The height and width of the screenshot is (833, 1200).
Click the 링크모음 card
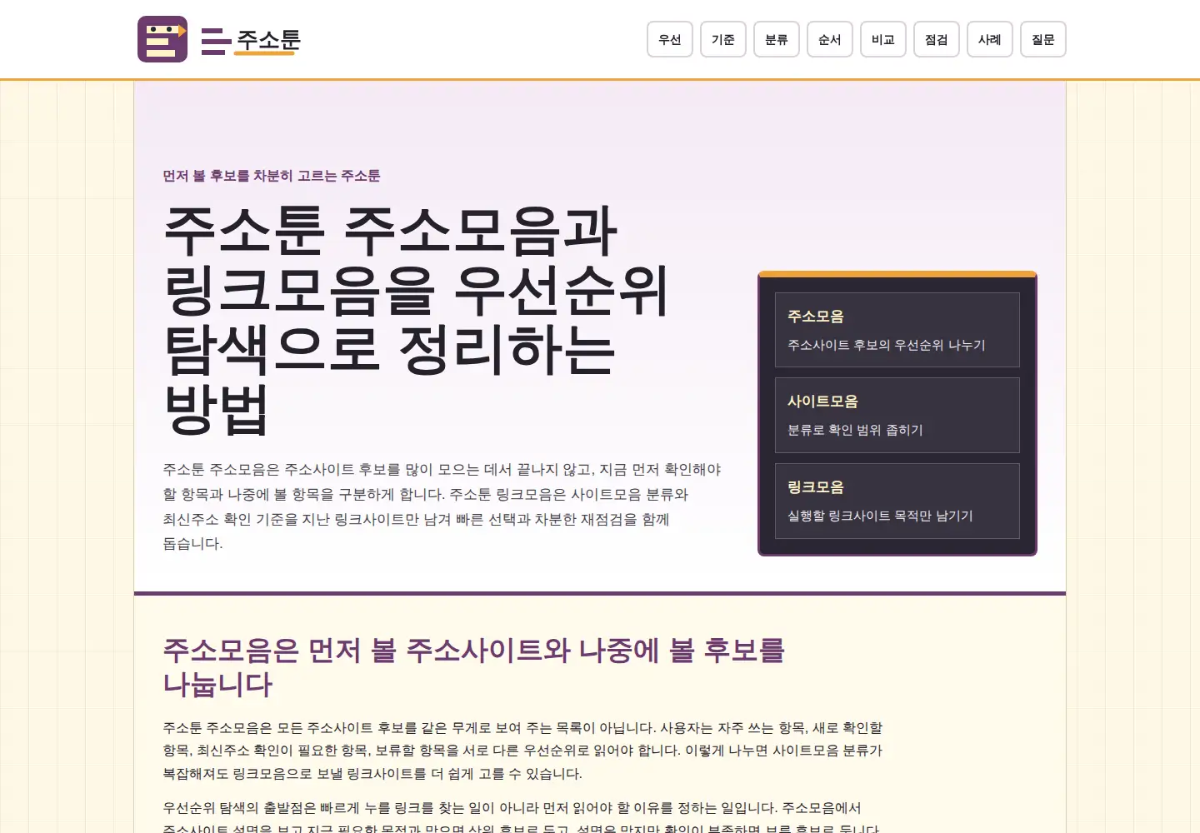click(897, 501)
